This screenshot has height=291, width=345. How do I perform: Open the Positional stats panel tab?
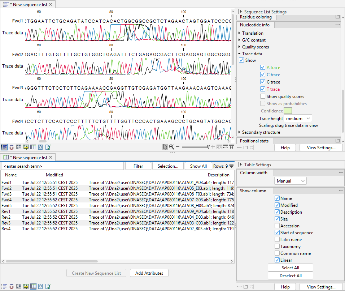(x=254, y=141)
